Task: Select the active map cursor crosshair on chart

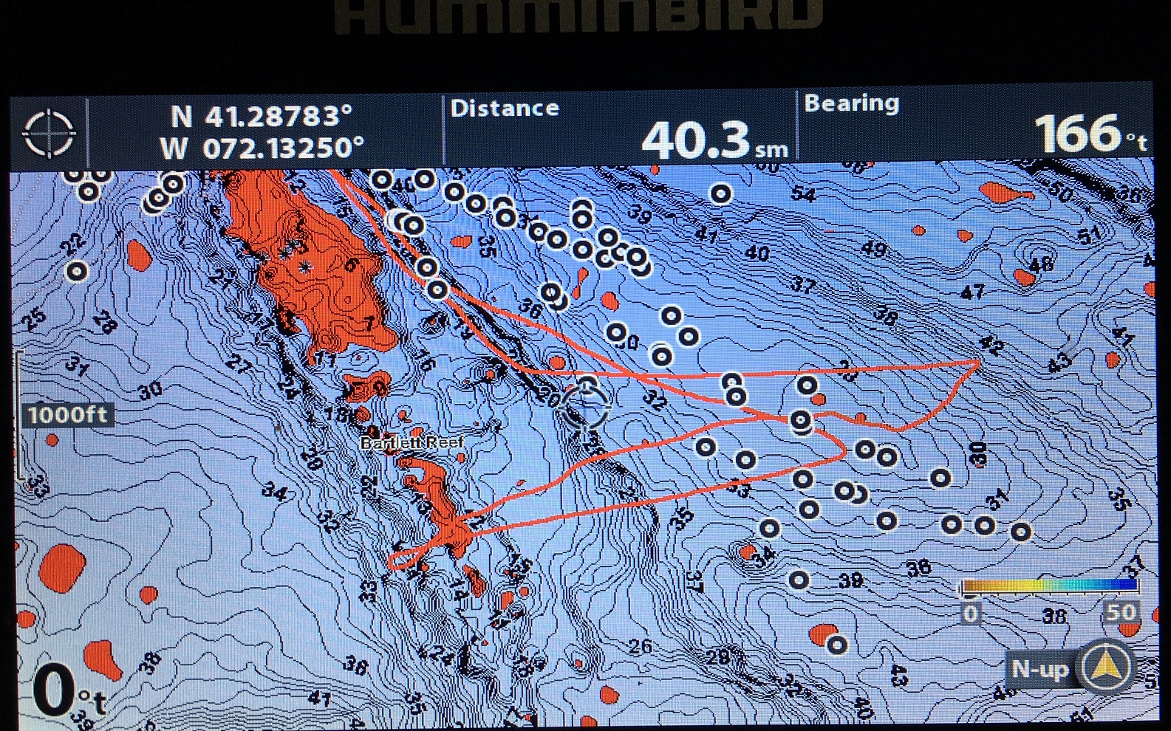Action: pos(587,405)
